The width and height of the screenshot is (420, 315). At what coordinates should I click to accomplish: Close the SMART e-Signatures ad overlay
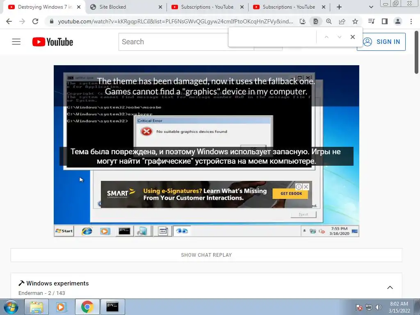click(x=306, y=187)
